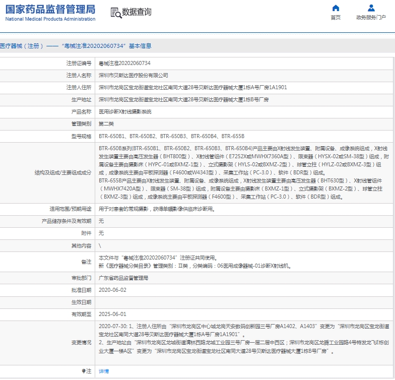Screen dimensions: 395x380
Task: Open the 政务服务门户 person icon
Action: click(x=371, y=8)
